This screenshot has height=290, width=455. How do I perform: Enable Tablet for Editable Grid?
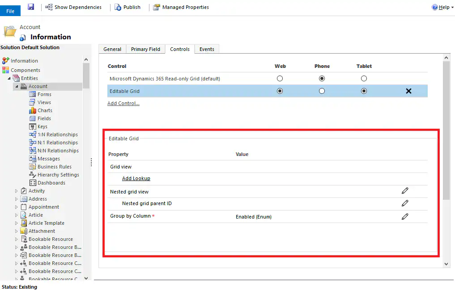click(364, 91)
